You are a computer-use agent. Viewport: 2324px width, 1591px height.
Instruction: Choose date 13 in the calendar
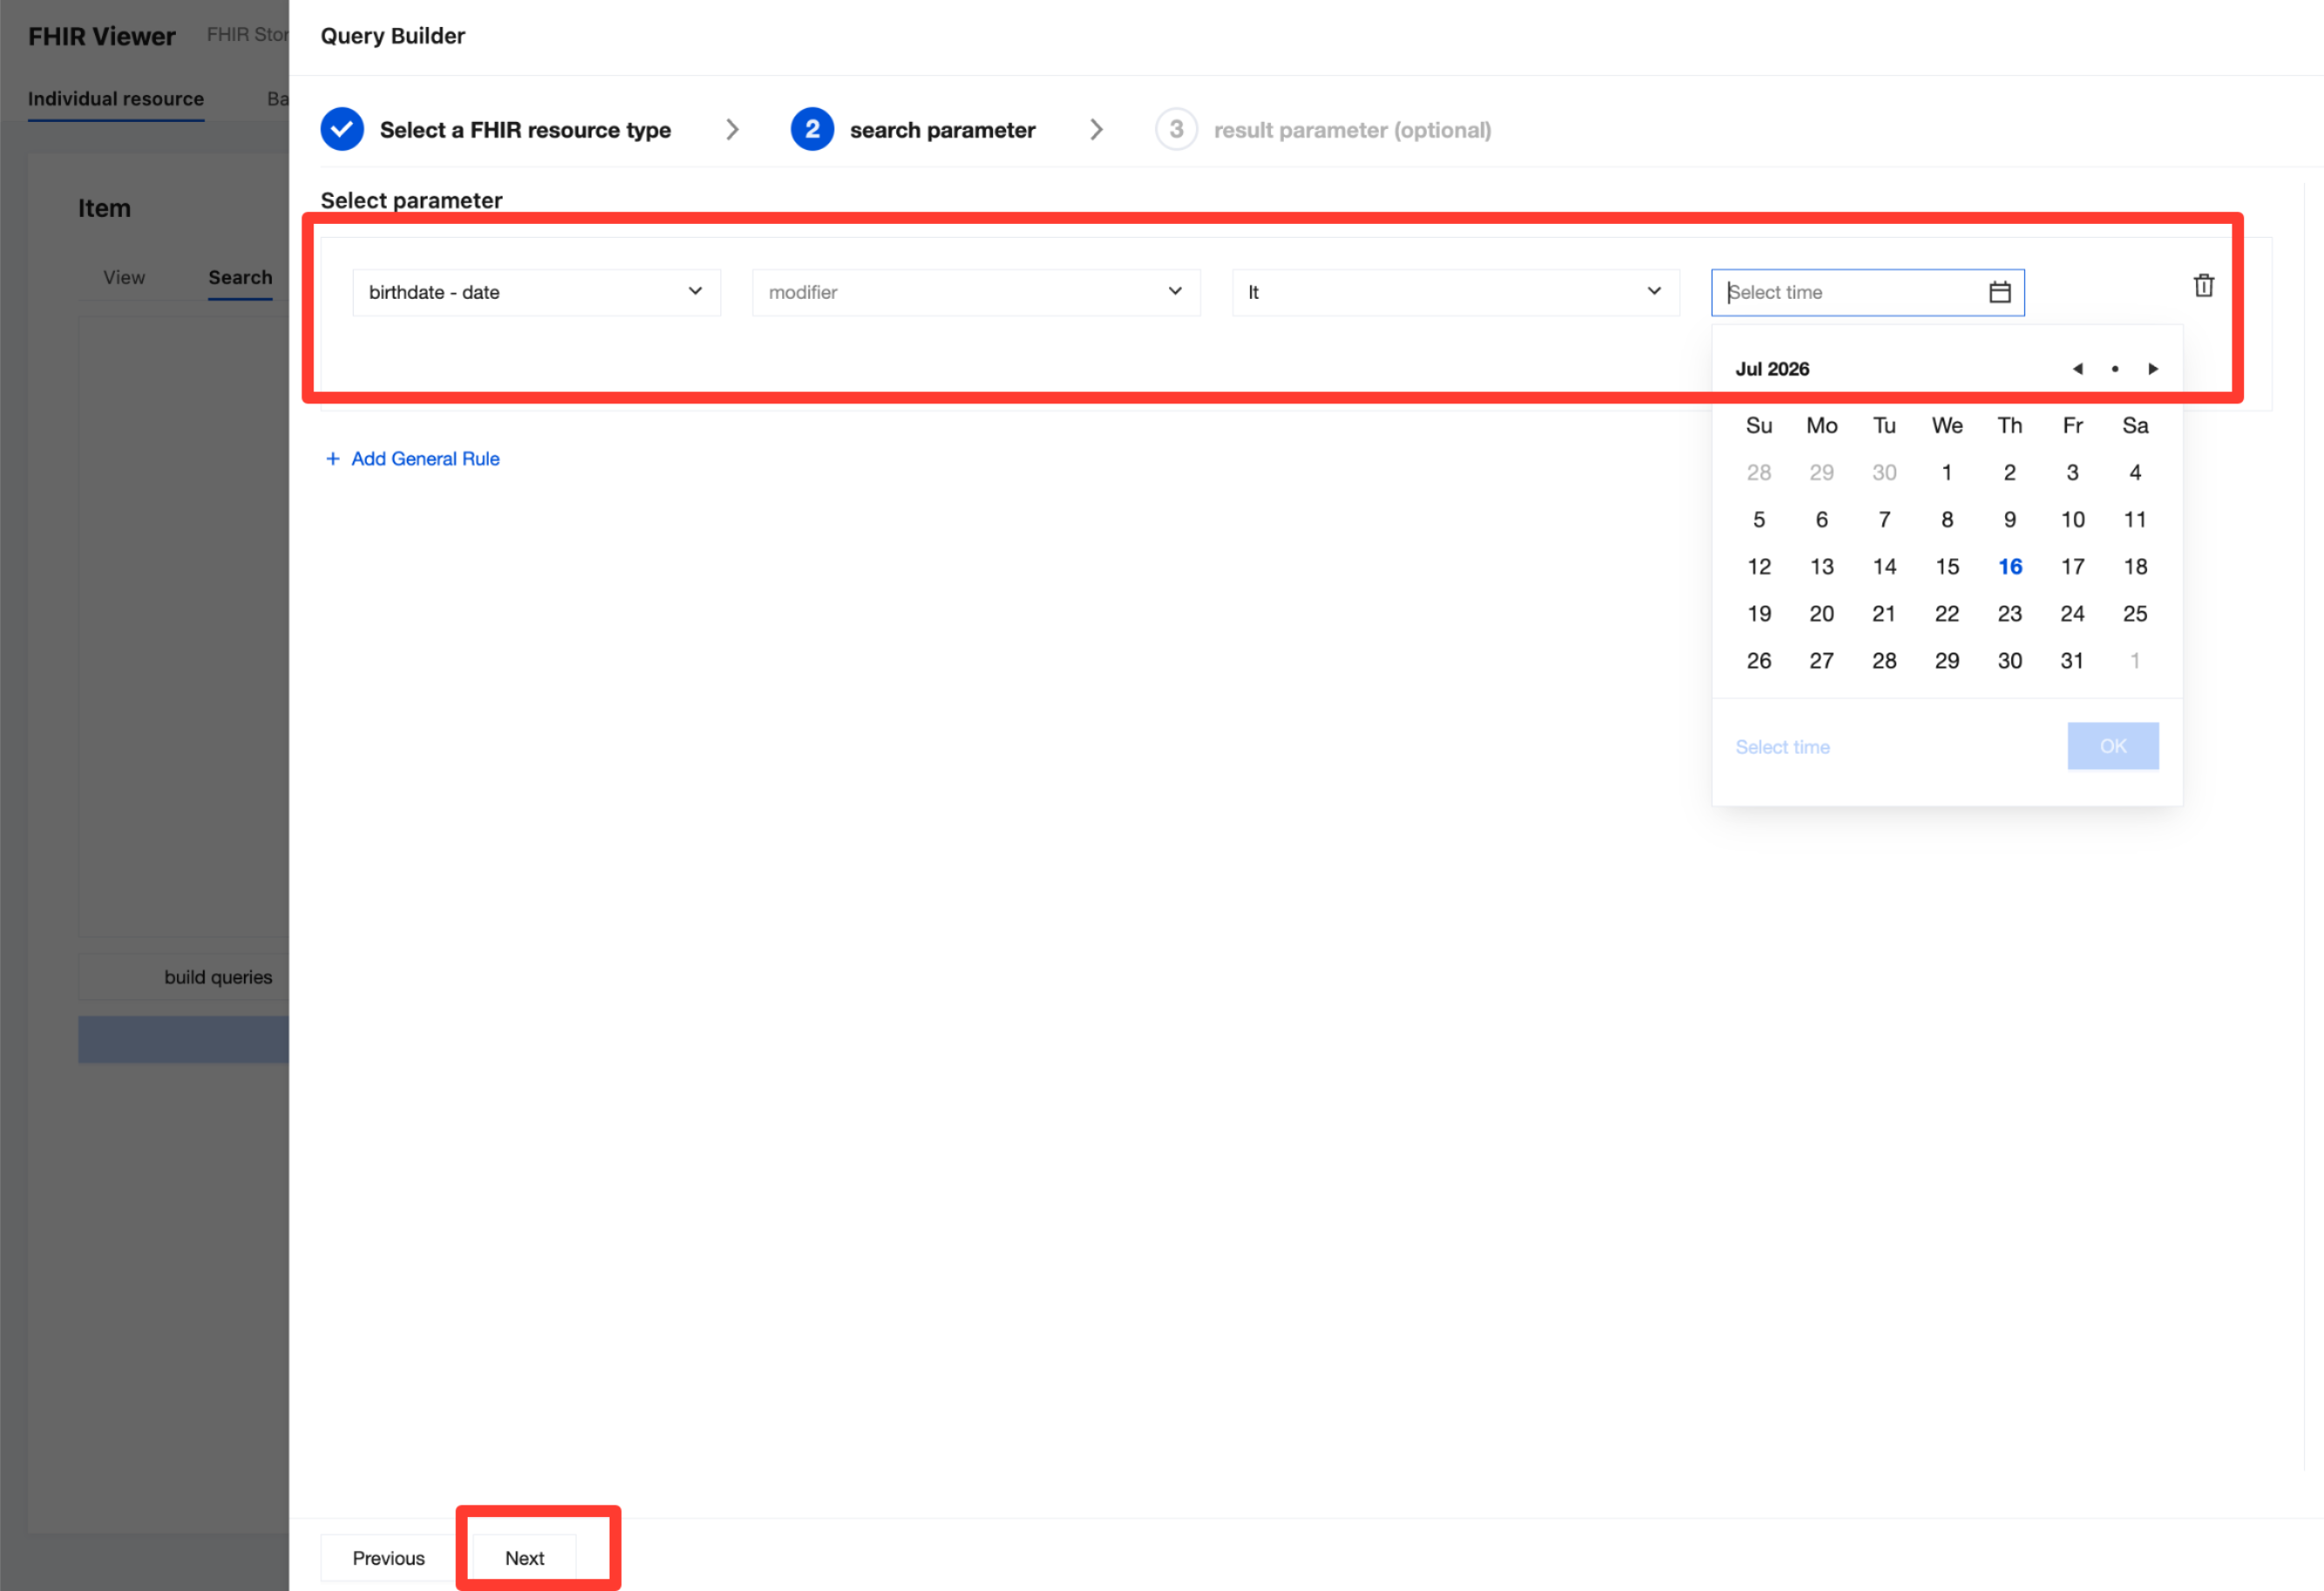pyautogui.click(x=1822, y=567)
